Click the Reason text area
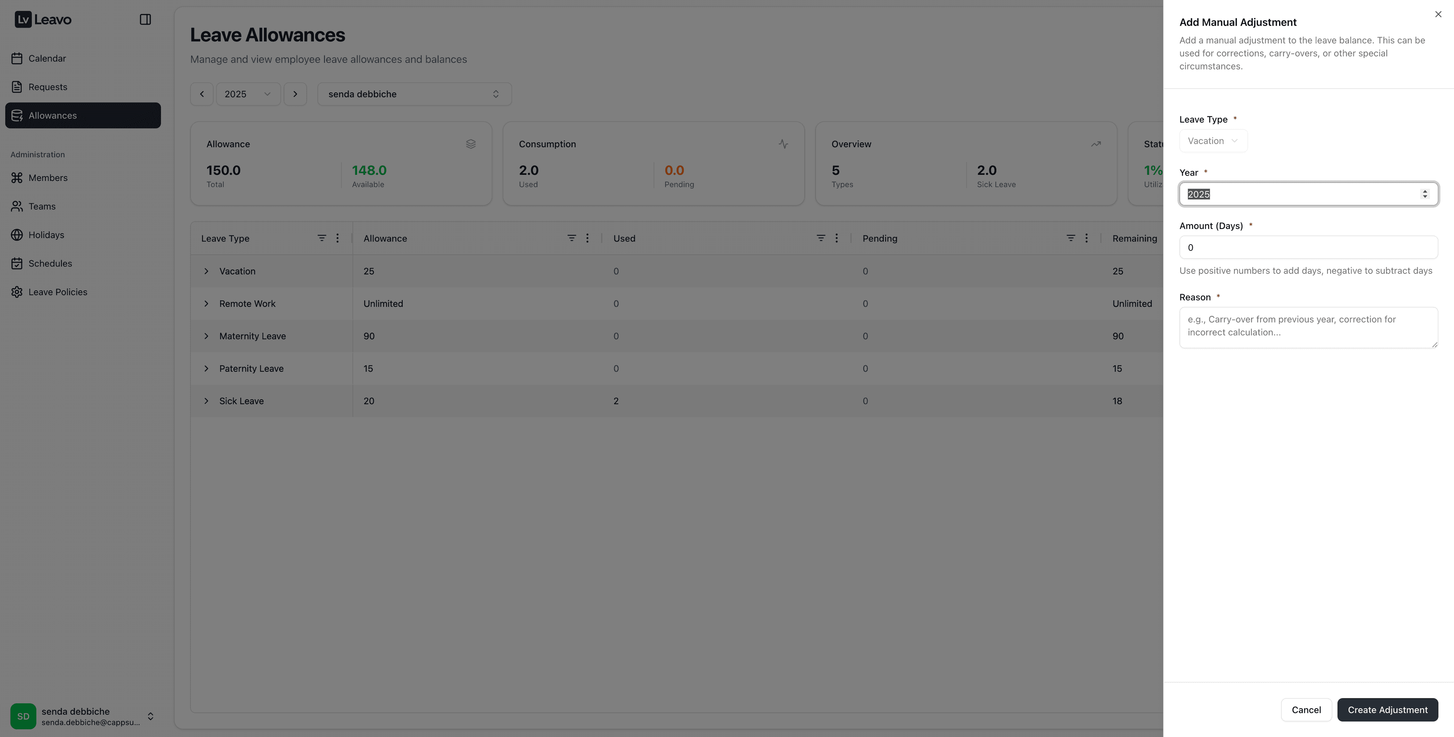Image resolution: width=1454 pixels, height=737 pixels. pyautogui.click(x=1308, y=327)
